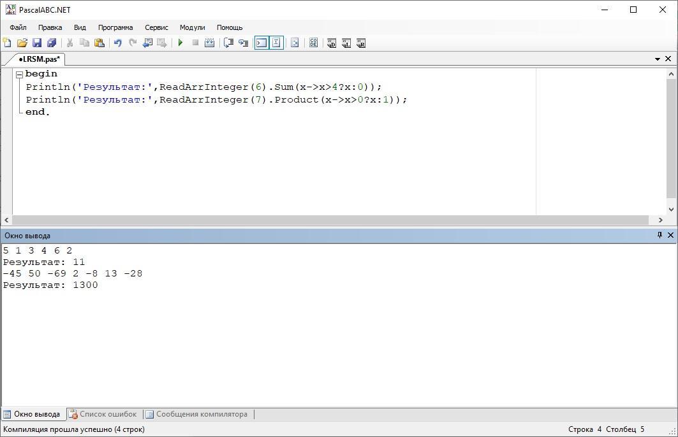
Task: Click the 'end.' line in editor
Action: pos(38,112)
